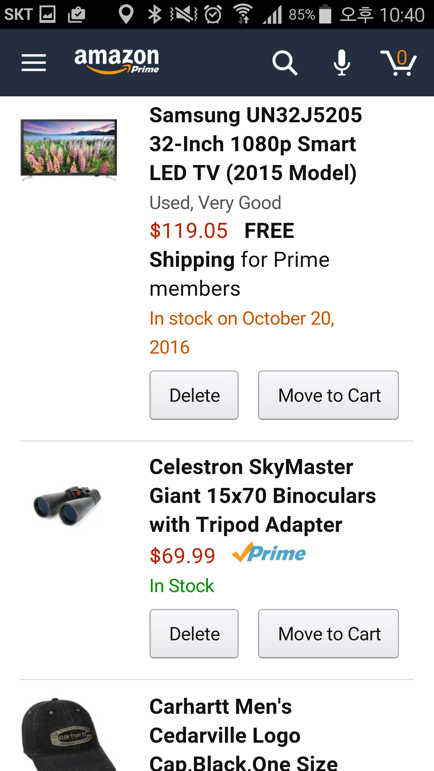Open Carhartt Men's Cedarville Cap title
Viewport: 434px width, 771px height.
click(x=243, y=735)
